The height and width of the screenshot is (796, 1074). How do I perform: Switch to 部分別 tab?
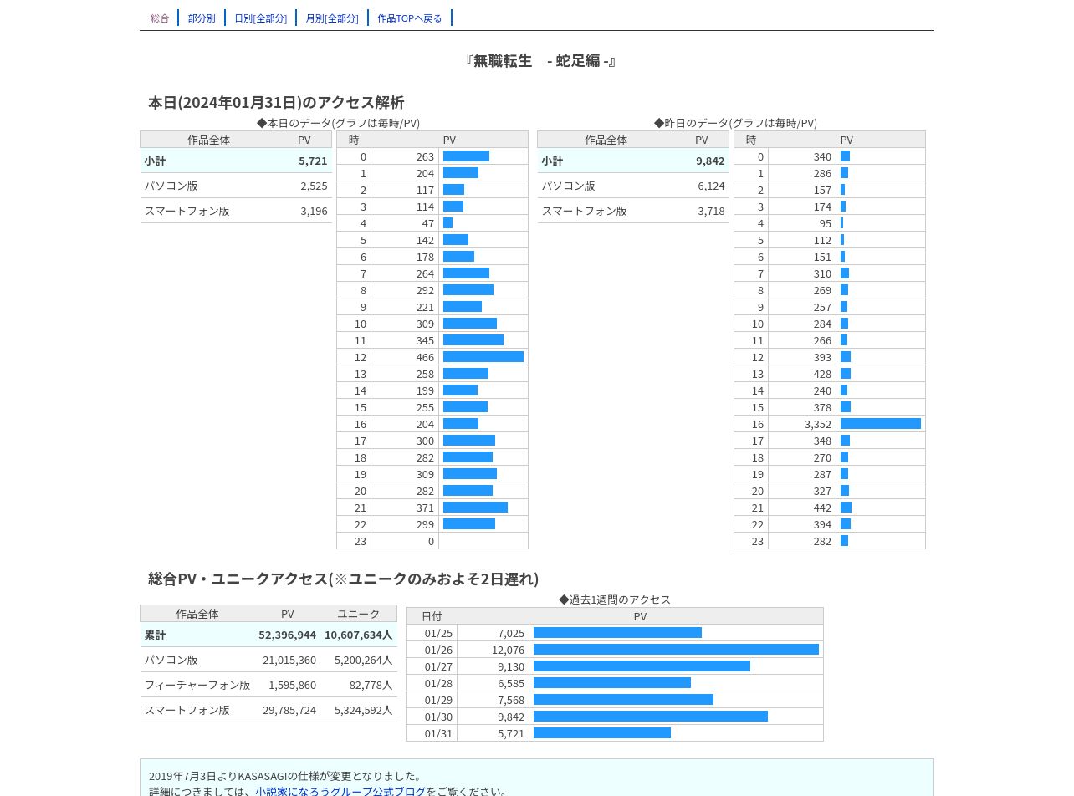point(202,18)
